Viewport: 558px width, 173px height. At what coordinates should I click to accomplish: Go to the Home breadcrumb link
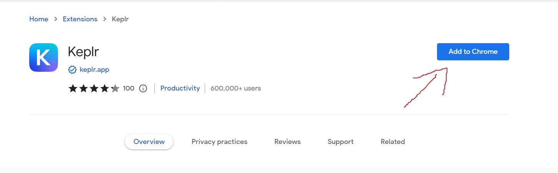[39, 19]
